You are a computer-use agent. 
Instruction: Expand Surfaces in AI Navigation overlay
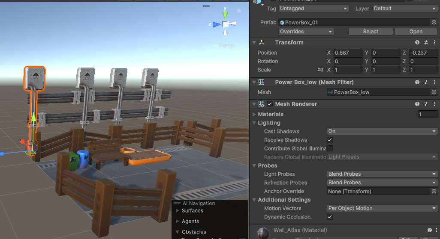coord(178,210)
